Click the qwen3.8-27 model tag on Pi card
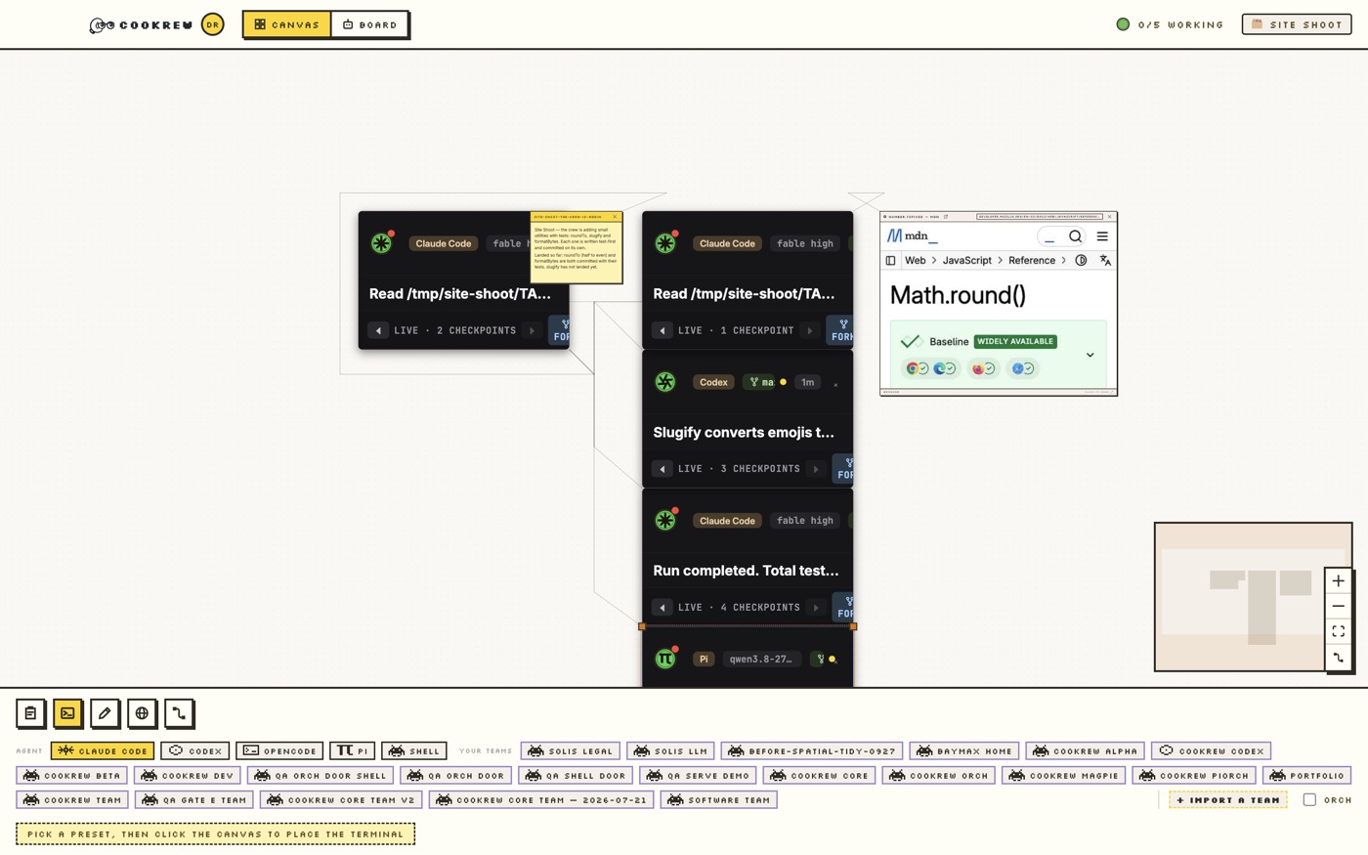Viewport: 1368px width, 855px height. [761, 659]
